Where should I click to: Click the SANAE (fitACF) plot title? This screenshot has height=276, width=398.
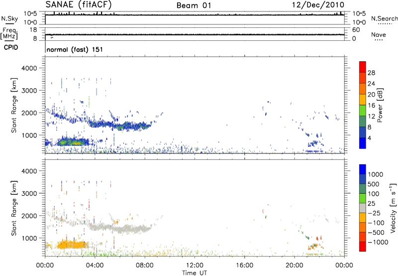tap(79, 4)
